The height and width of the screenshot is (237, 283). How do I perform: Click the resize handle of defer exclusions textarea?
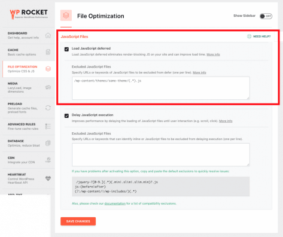coord(248,98)
